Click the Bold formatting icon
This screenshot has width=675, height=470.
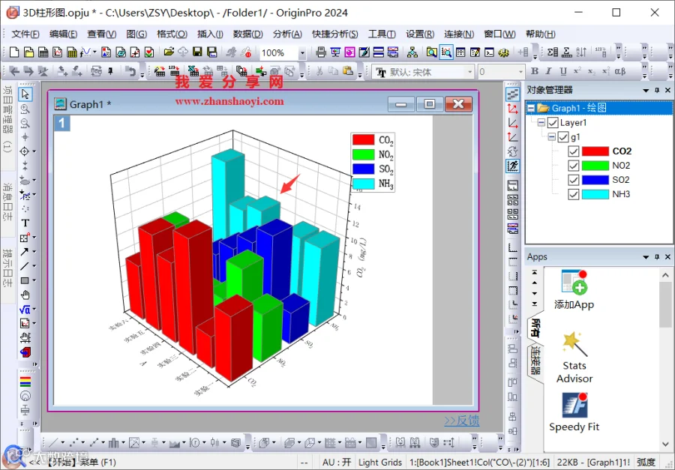click(x=535, y=71)
